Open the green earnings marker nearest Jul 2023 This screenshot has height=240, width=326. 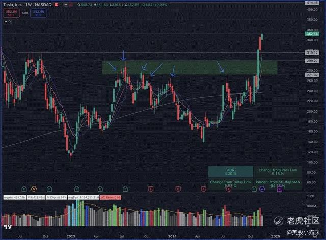point(125,189)
